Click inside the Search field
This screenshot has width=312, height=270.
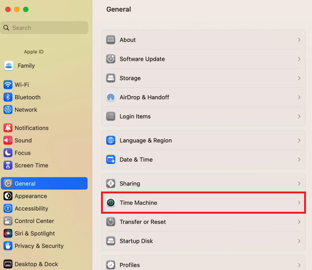(44, 27)
